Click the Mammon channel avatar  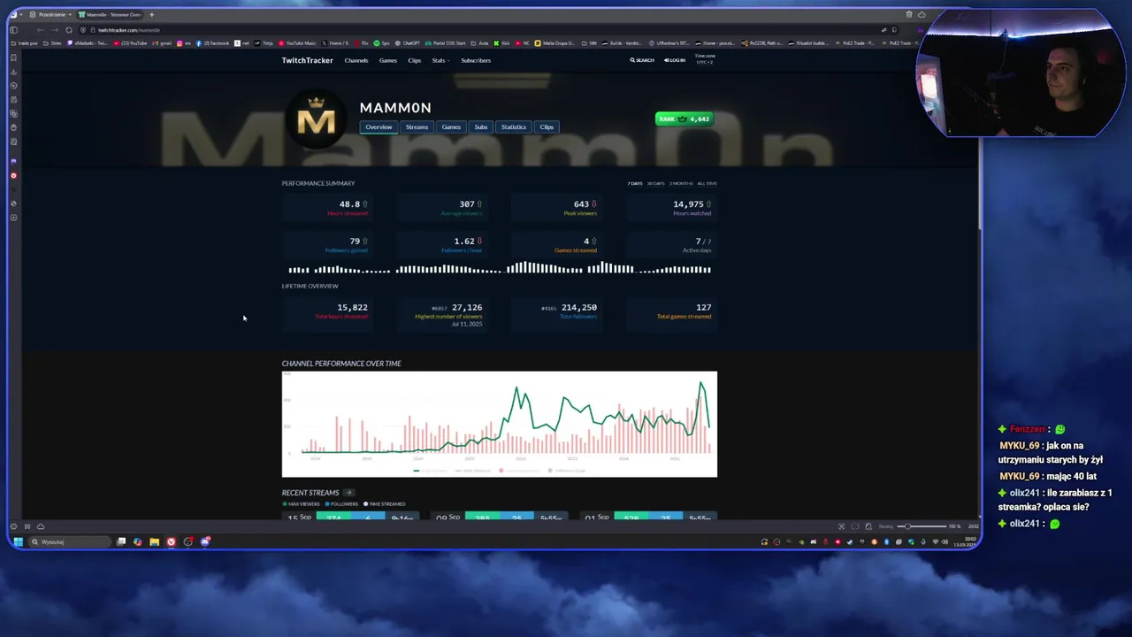click(317, 119)
